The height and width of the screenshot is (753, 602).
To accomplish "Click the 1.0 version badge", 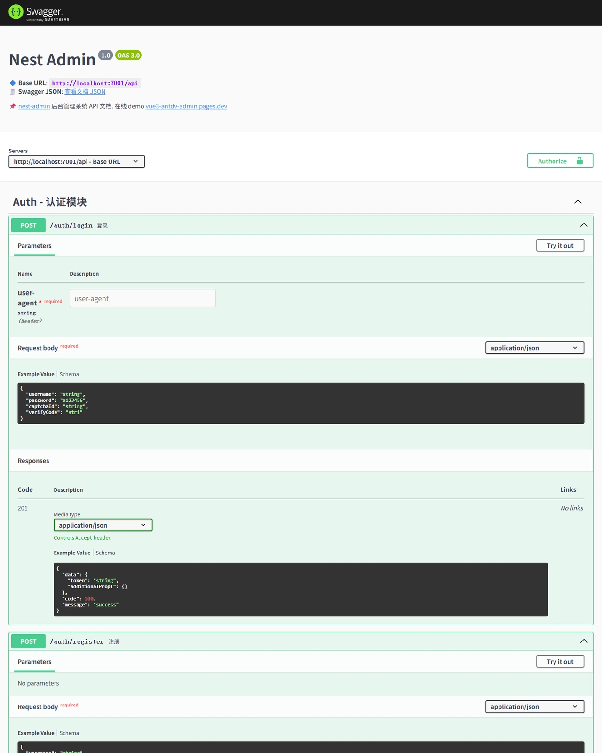I will [x=106, y=55].
